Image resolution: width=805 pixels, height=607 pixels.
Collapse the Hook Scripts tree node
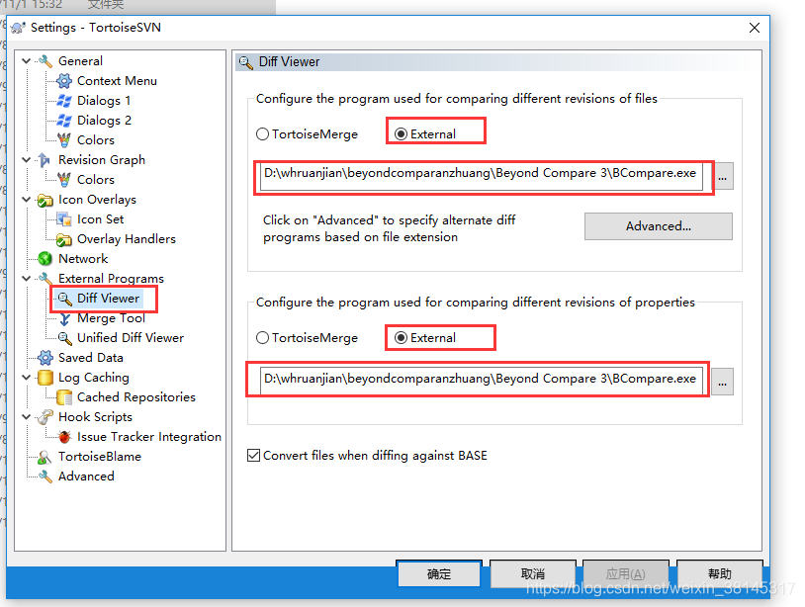pyautogui.click(x=27, y=417)
